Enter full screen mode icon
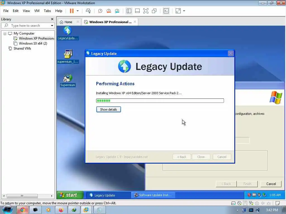 (146, 11)
